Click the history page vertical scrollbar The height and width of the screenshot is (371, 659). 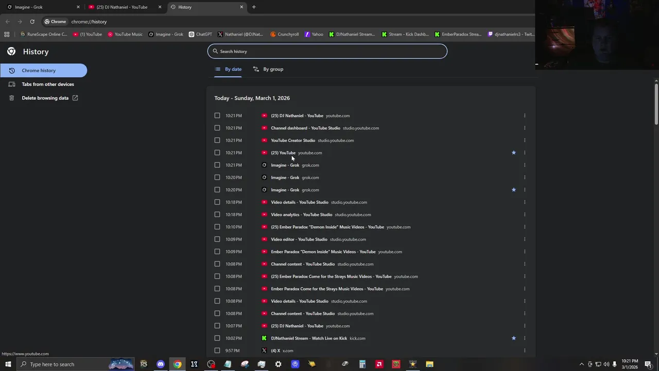click(x=656, y=103)
